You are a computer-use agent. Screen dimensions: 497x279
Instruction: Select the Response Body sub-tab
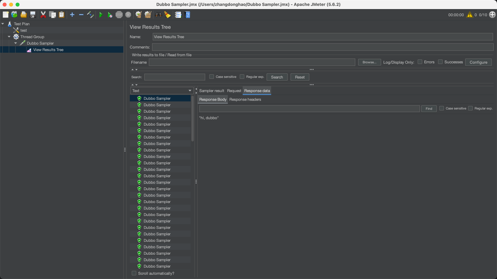pyautogui.click(x=213, y=99)
